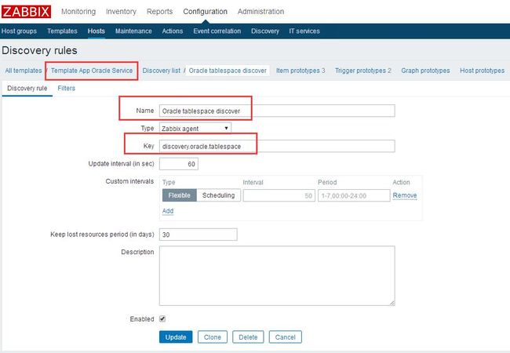This screenshot has height=353, width=510.
Task: Click the Update interval field
Action: pos(179,164)
